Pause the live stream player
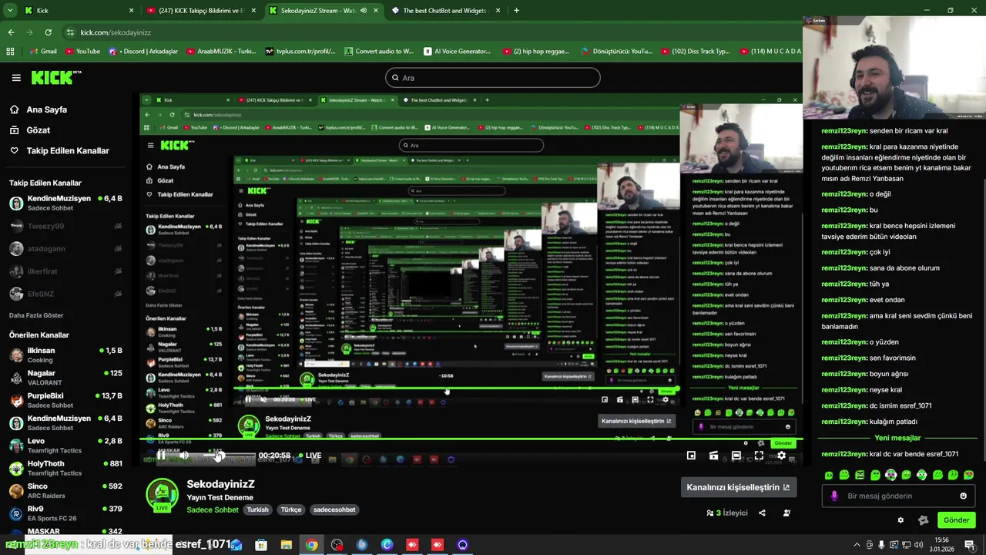The image size is (986, 555). tap(161, 456)
